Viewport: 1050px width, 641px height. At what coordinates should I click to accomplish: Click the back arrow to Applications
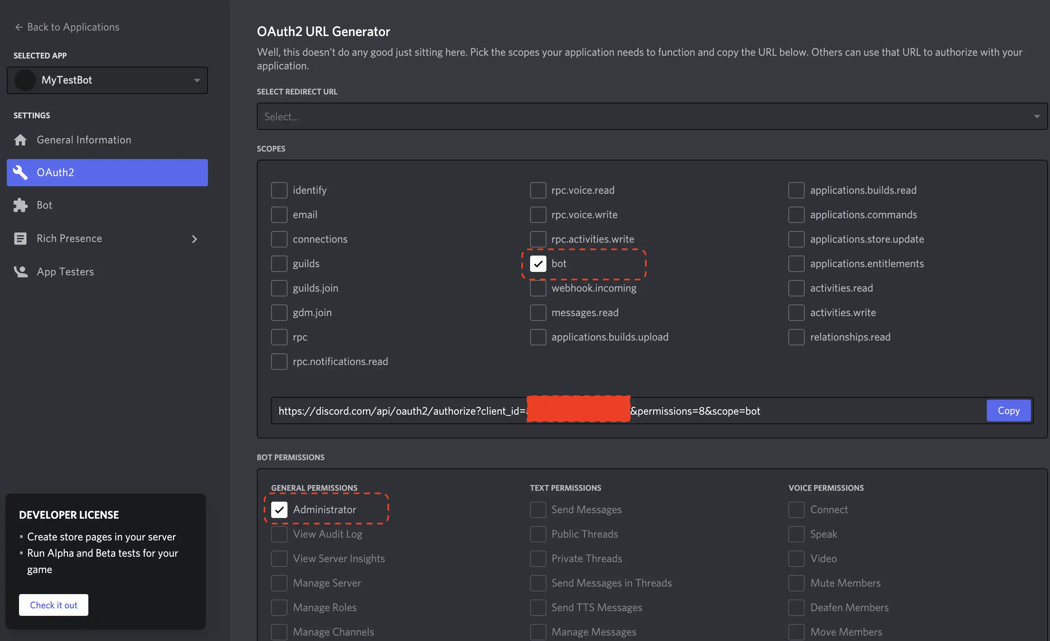point(19,27)
